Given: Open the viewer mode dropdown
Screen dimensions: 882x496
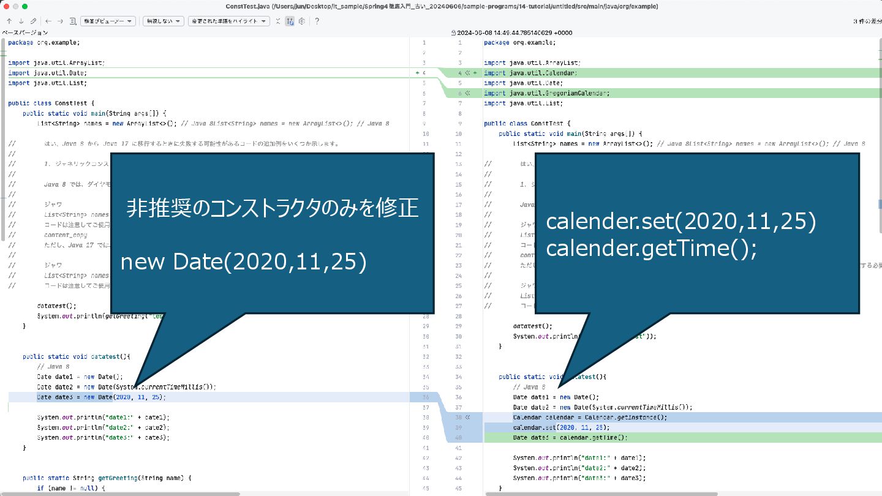Looking at the screenshot, I should pos(108,21).
